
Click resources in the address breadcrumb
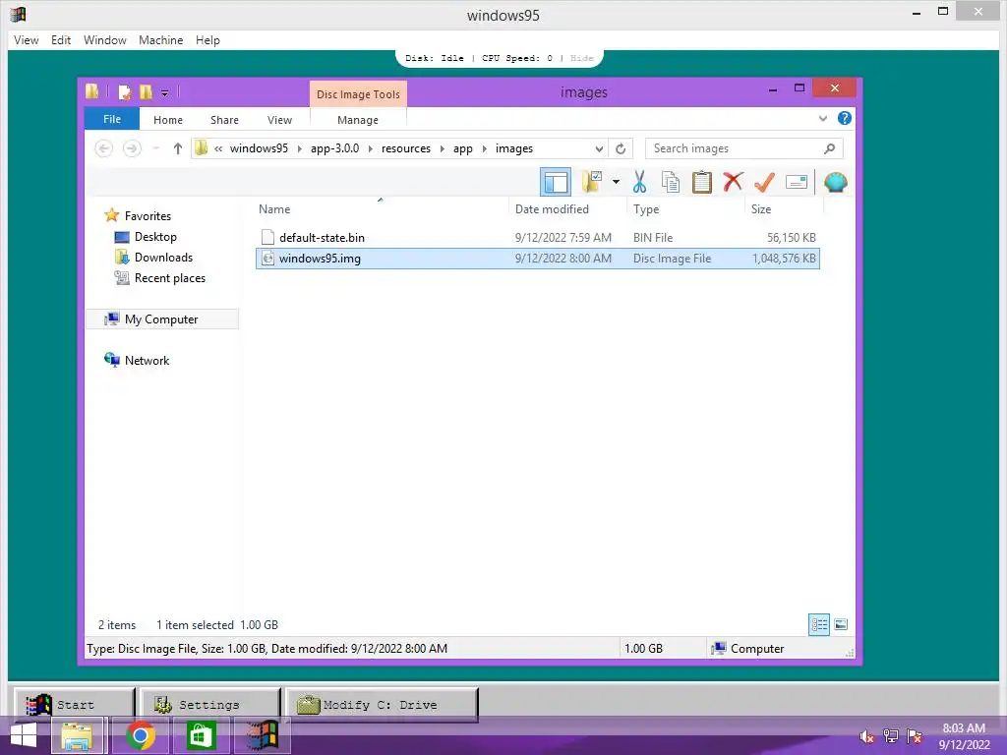pyautogui.click(x=406, y=149)
